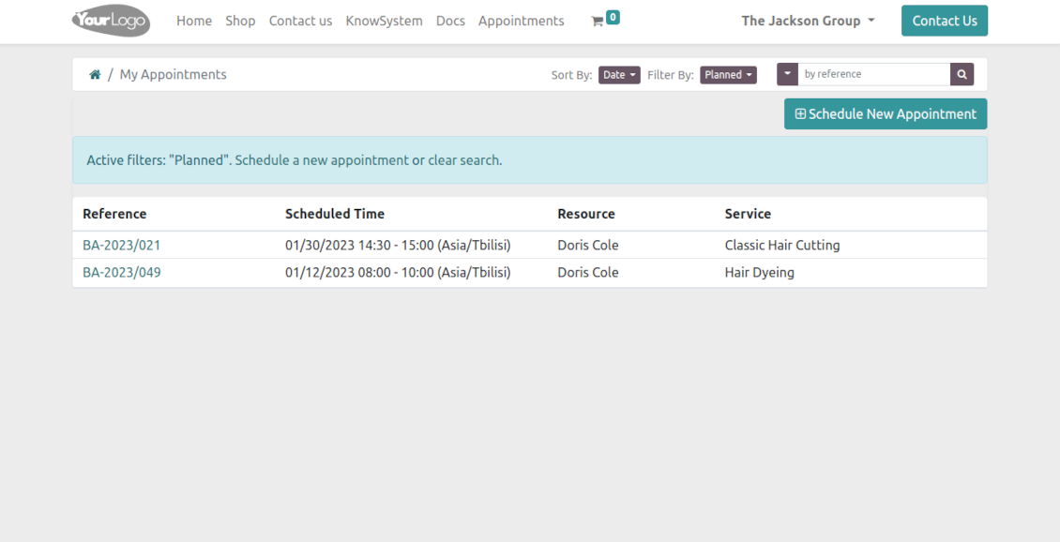Open The Jackson Group user menu
Screen dimensions: 1060x542
coord(808,21)
